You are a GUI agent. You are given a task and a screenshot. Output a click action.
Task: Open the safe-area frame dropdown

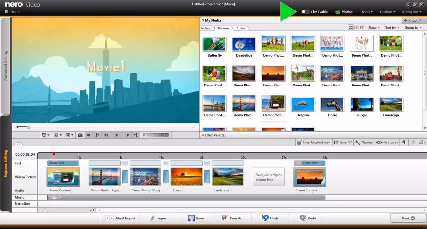[69, 135]
